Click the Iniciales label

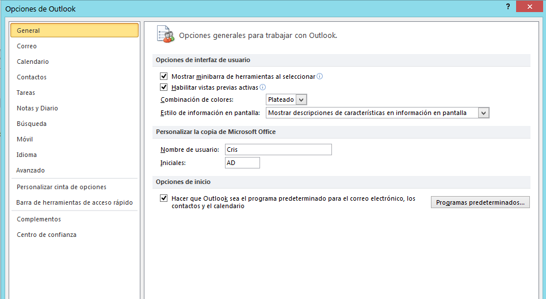click(x=173, y=163)
